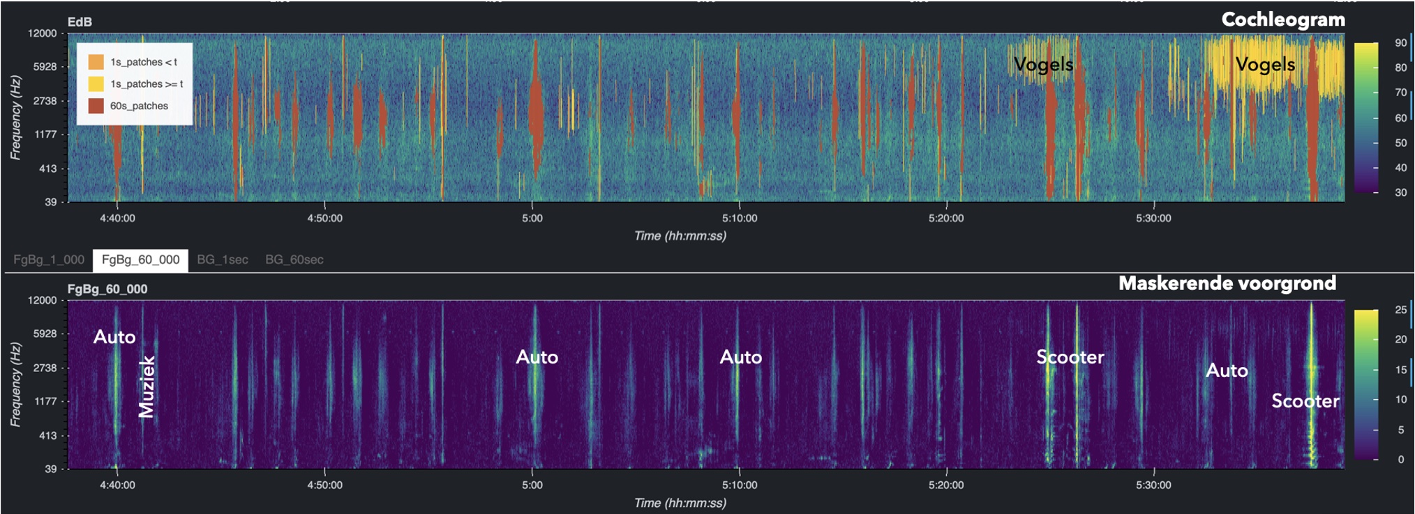Select the FgBg_60_000 tab

[x=140, y=260]
